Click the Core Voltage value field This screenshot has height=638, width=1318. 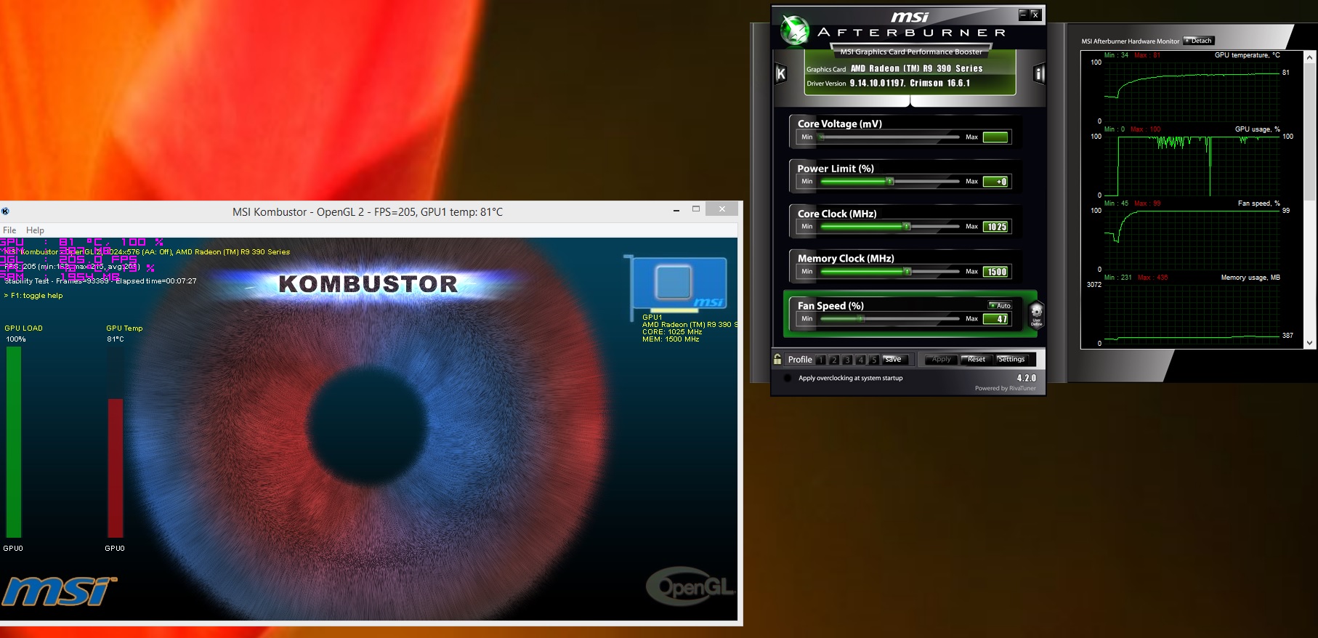(x=995, y=137)
